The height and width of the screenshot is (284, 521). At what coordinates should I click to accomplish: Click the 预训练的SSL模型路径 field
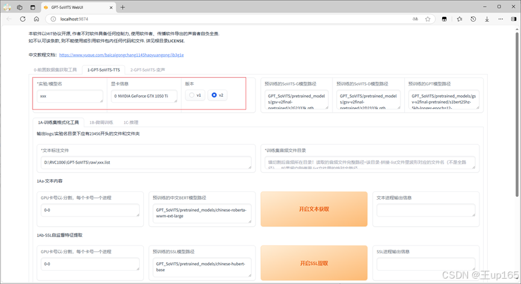pyautogui.click(x=202, y=267)
